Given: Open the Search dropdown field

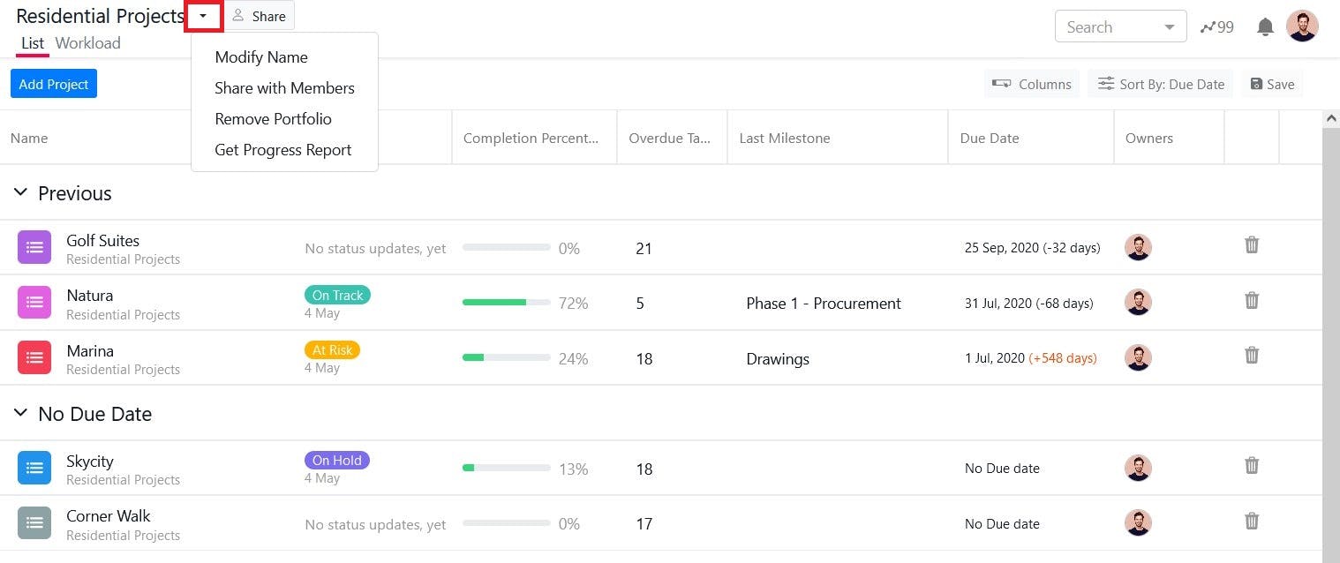Looking at the screenshot, I should point(1120,26).
